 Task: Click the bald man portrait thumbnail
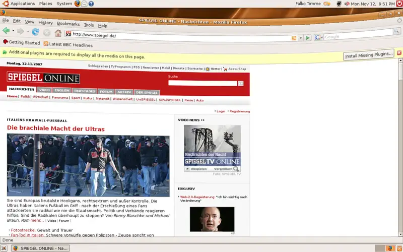212,219
